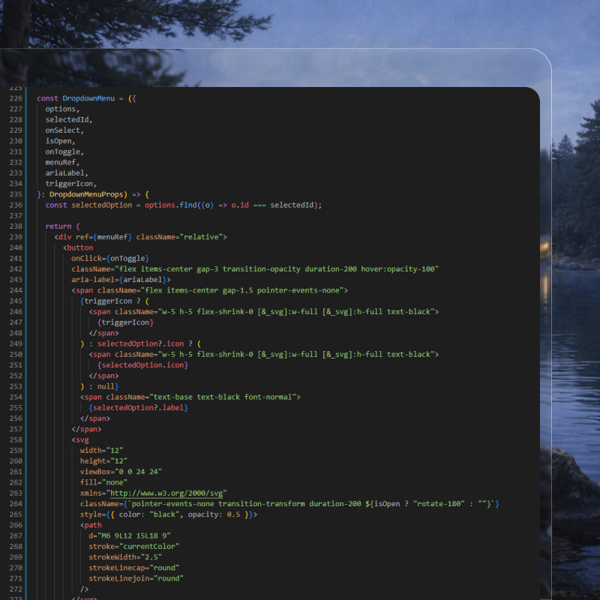Click line number 226 in the gutter
Screen dimensions: 600x600
point(15,98)
